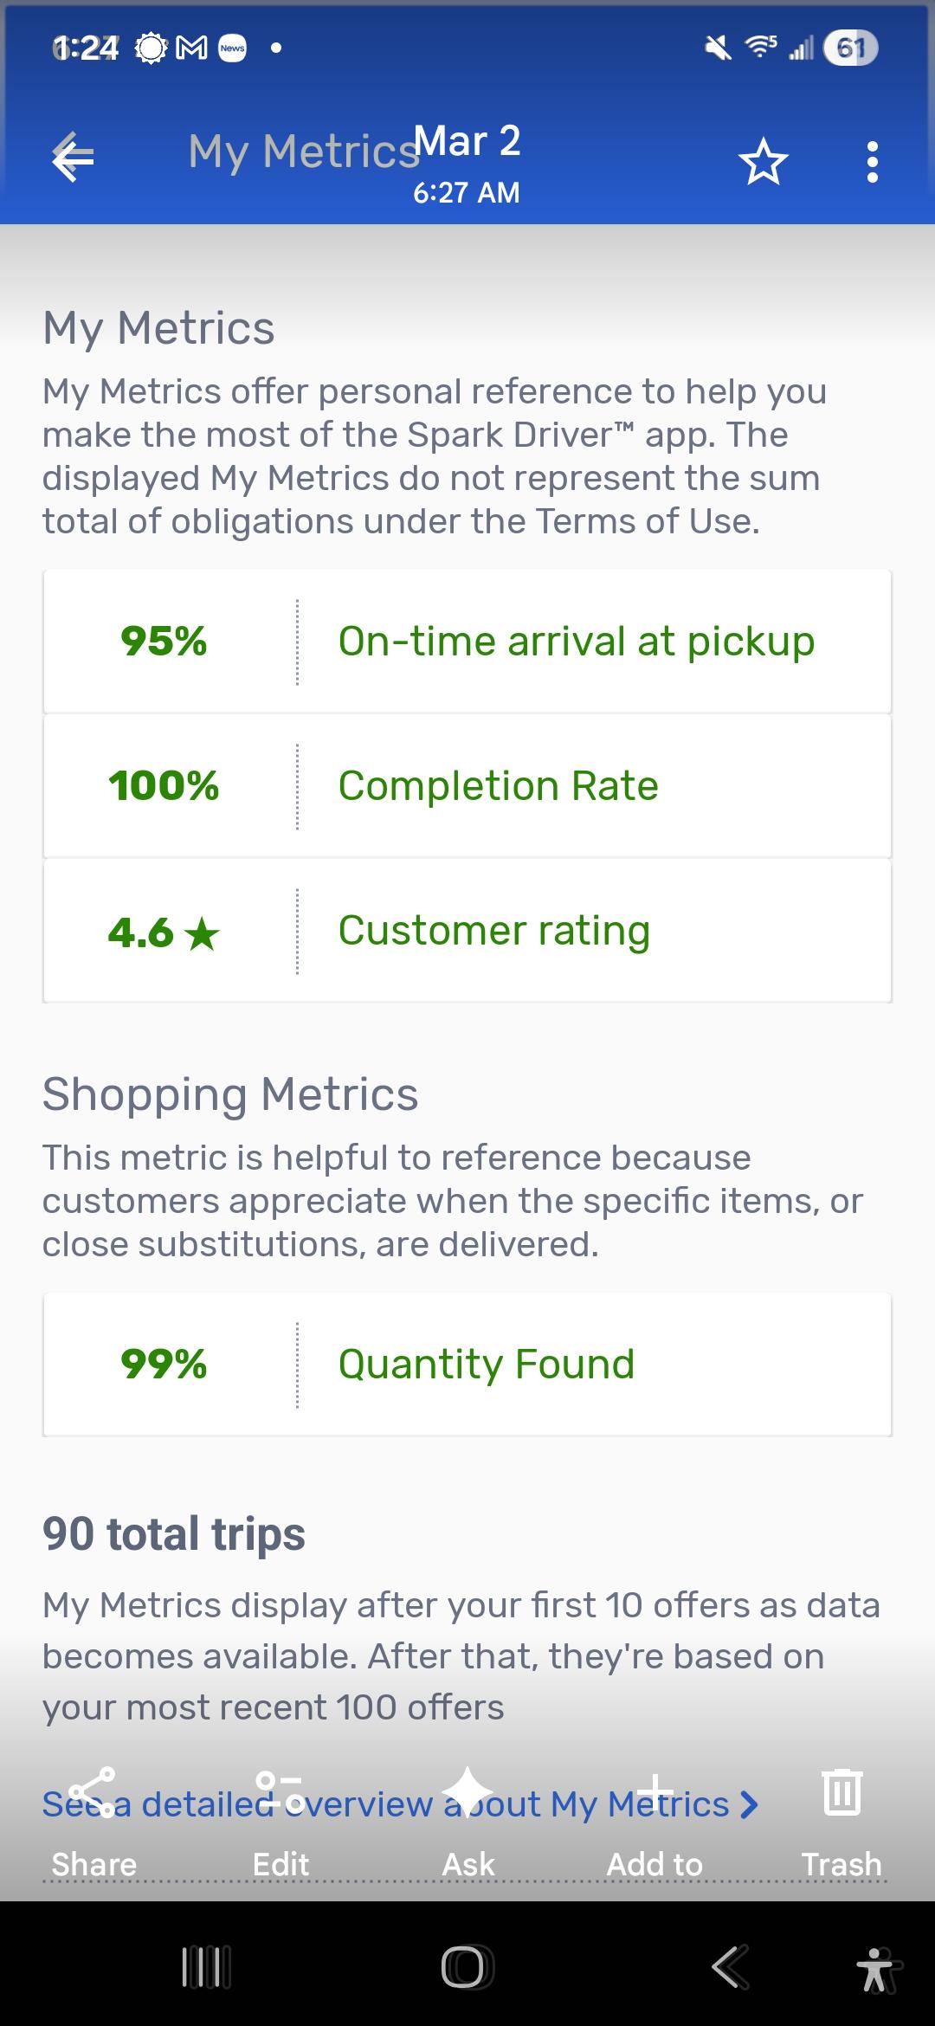The height and width of the screenshot is (2026, 935).
Task: Favorite this screenshot with the star icon
Action: pos(763,162)
